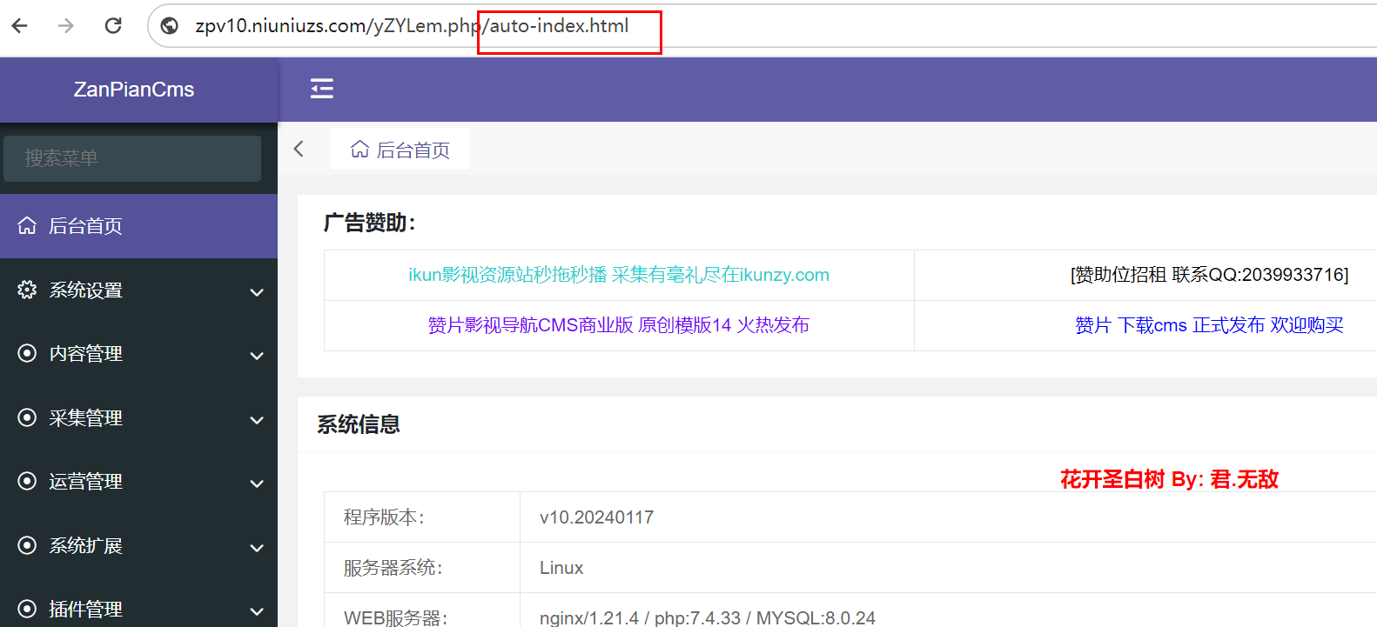
Task: Click the 程序版本 label cell
Action: [422, 517]
